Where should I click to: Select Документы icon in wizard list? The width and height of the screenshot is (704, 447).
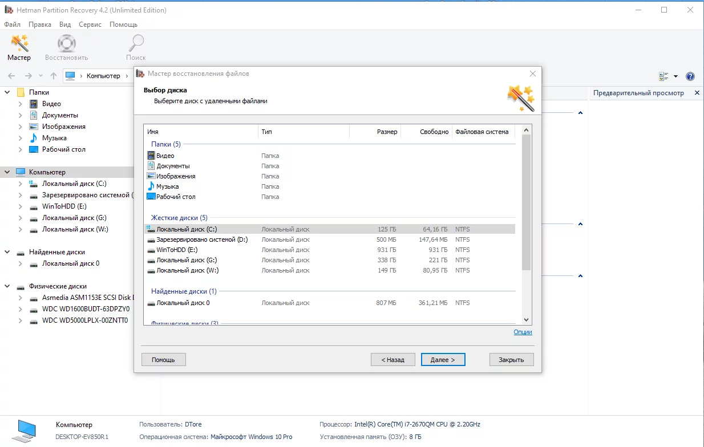(x=151, y=166)
